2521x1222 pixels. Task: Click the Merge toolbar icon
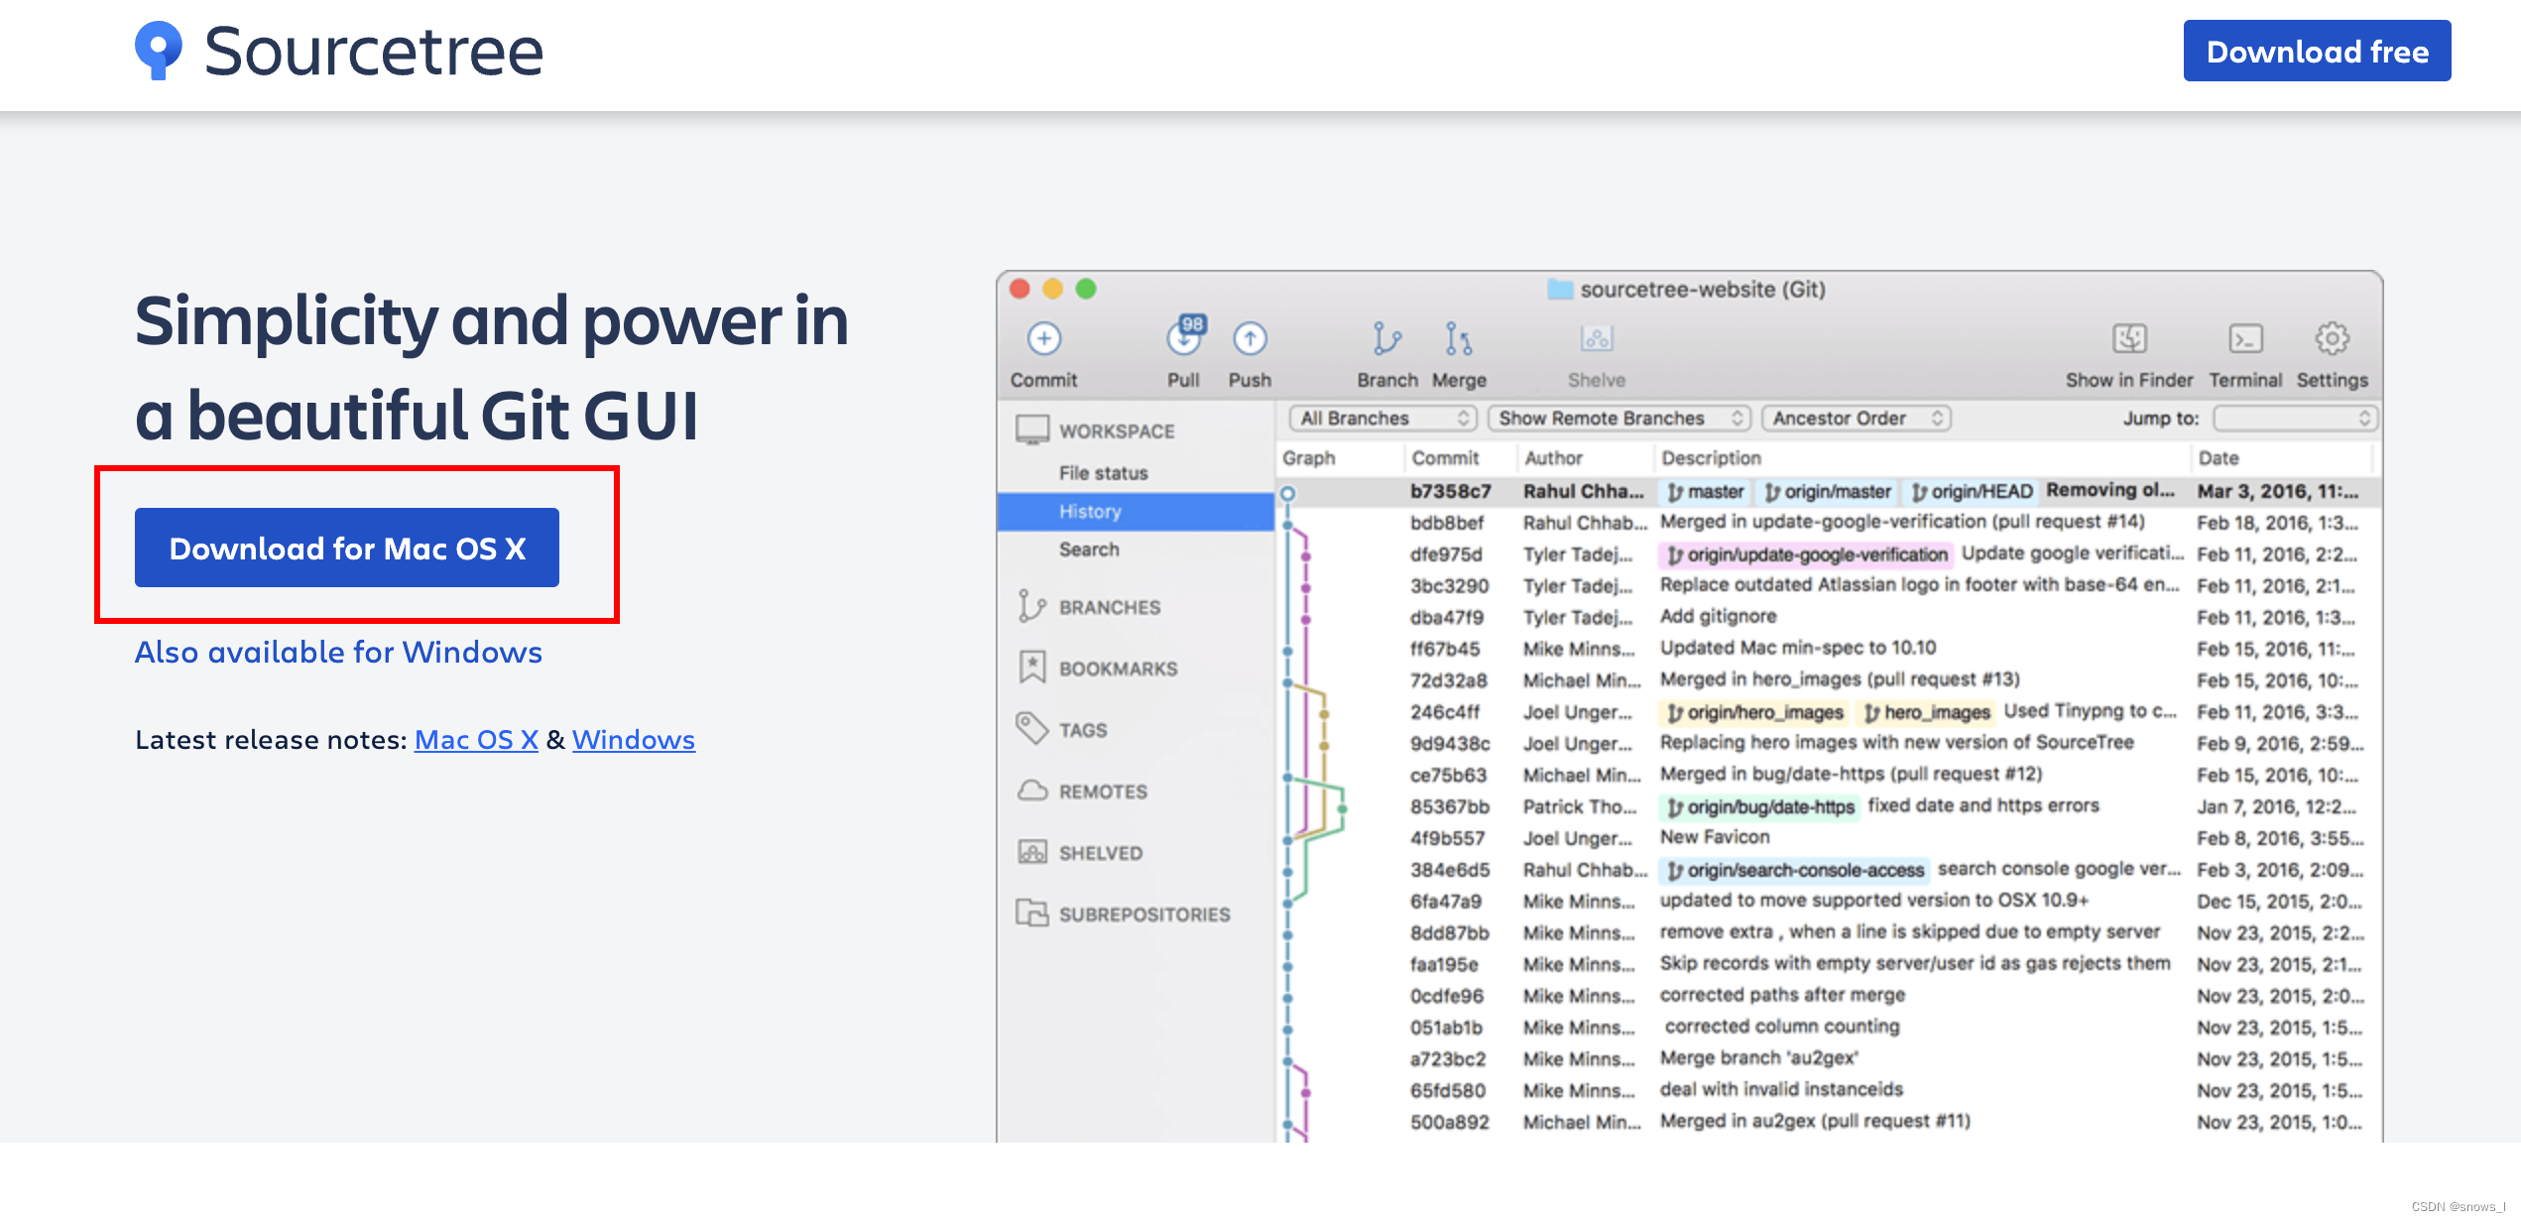tap(1459, 338)
